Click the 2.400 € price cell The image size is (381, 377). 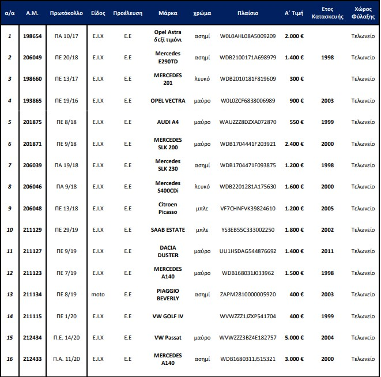[x=295, y=144]
